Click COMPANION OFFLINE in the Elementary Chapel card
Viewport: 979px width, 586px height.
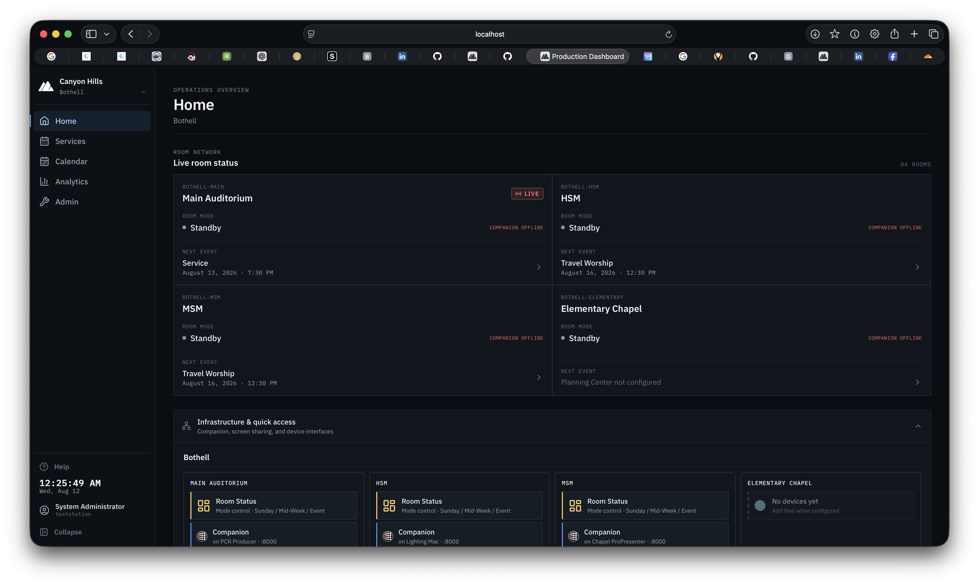[x=895, y=338]
